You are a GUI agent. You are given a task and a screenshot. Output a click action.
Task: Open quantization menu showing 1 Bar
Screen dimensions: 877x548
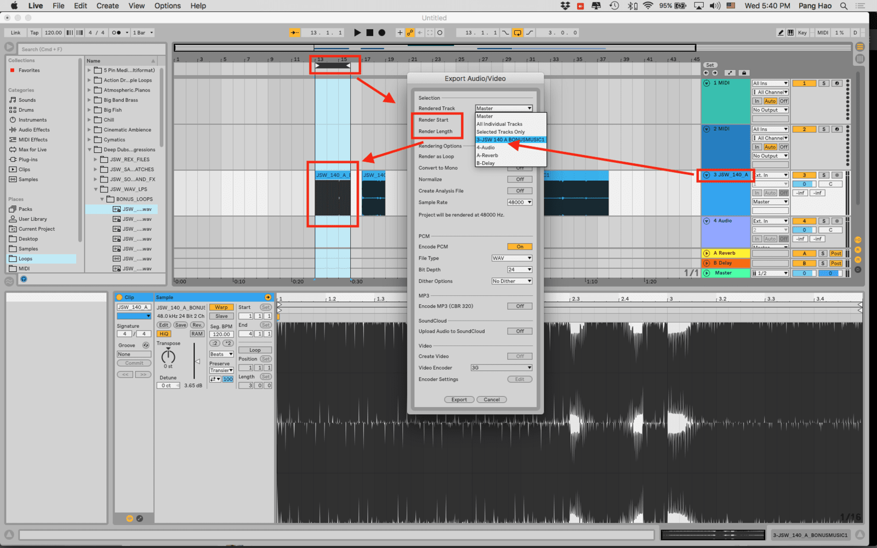pyautogui.click(x=143, y=33)
